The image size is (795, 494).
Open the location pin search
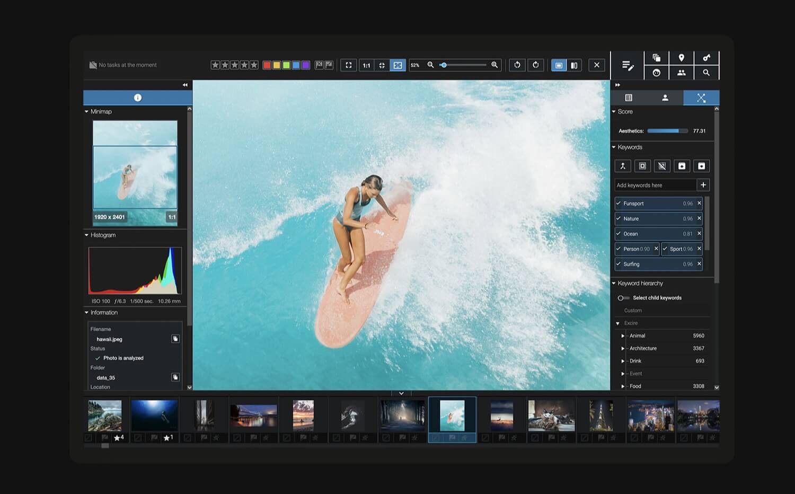point(682,58)
